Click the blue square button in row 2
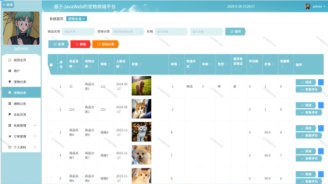 tap(321, 105)
